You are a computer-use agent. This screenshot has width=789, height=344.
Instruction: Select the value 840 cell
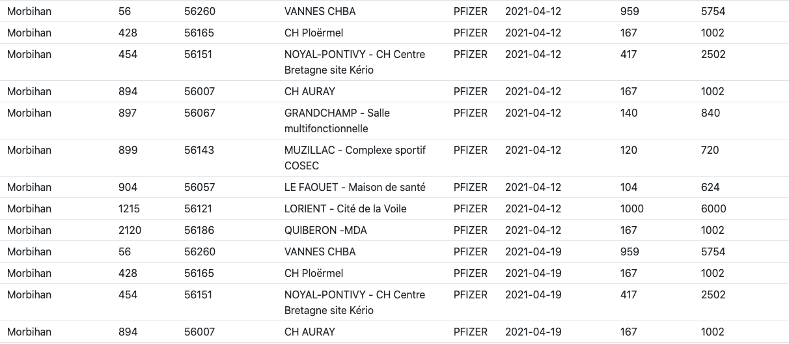711,113
